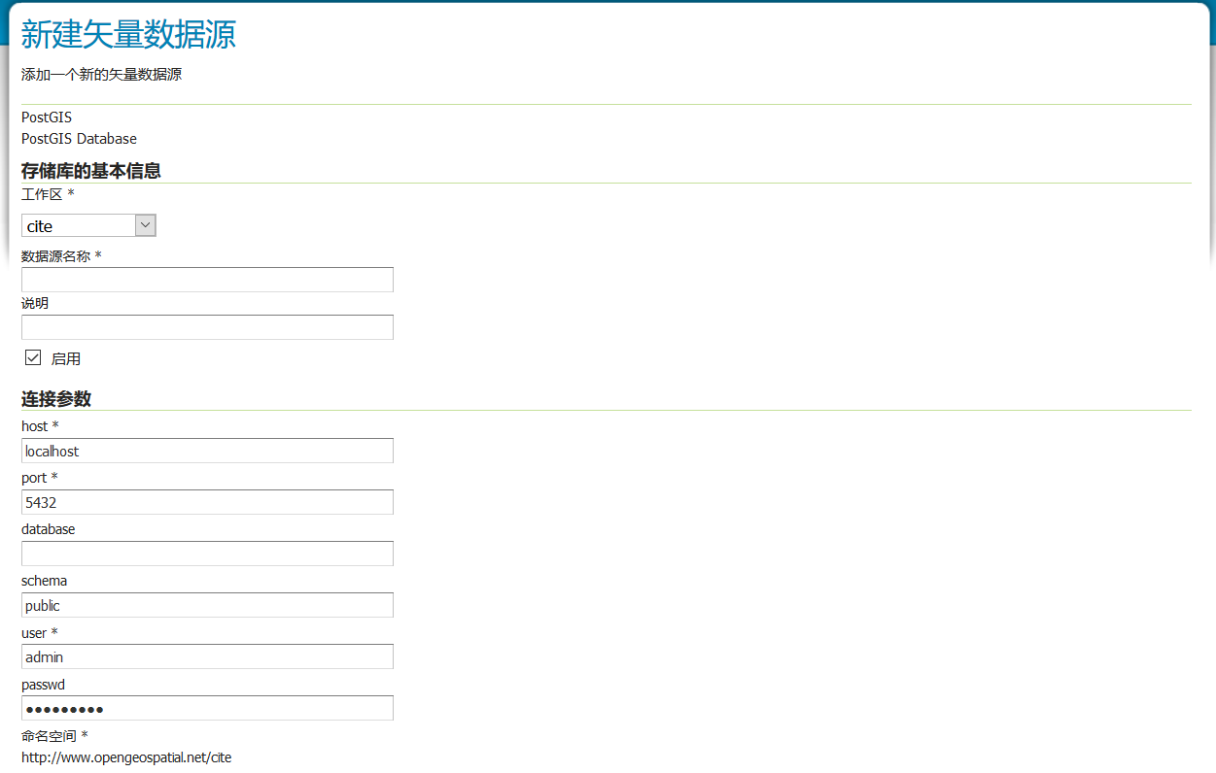Click the schema field containing public
Screen dimensions: 1216x773
point(207,605)
